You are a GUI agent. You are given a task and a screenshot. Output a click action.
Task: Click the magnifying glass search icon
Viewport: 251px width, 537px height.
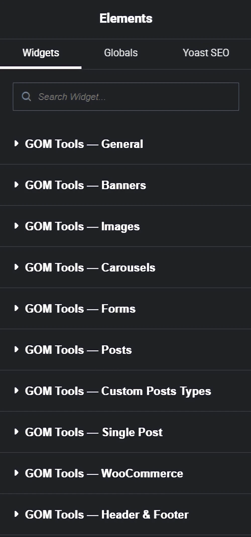click(26, 96)
